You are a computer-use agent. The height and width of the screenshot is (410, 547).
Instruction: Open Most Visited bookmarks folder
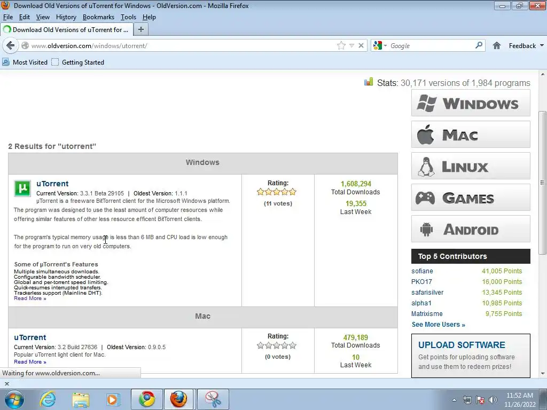(x=25, y=62)
